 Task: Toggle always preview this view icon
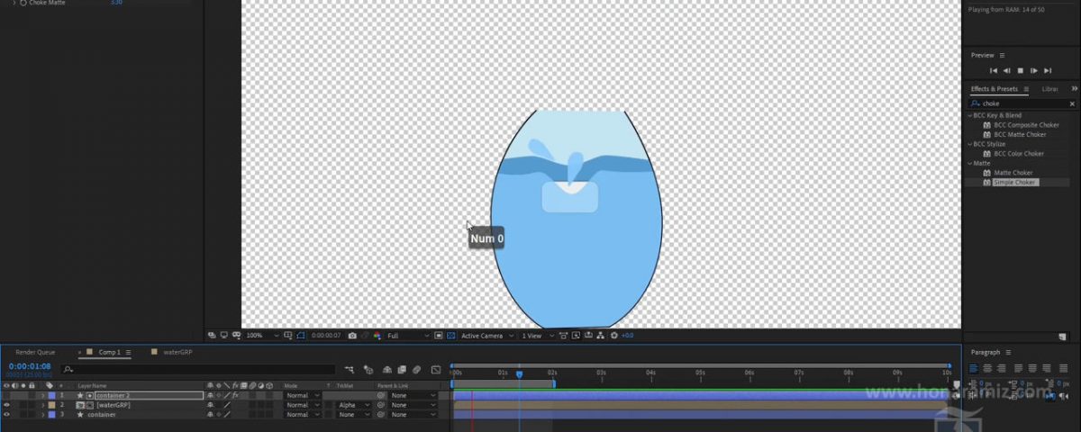click(x=212, y=335)
